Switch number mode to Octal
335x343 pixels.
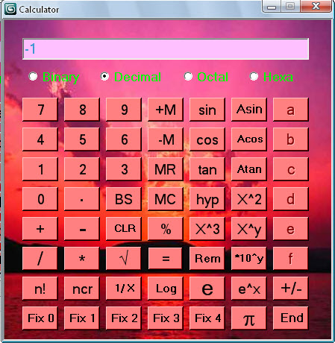pyautogui.click(x=188, y=77)
